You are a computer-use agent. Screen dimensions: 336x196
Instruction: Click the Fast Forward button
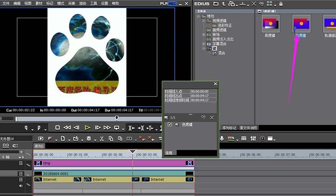click(x=107, y=128)
